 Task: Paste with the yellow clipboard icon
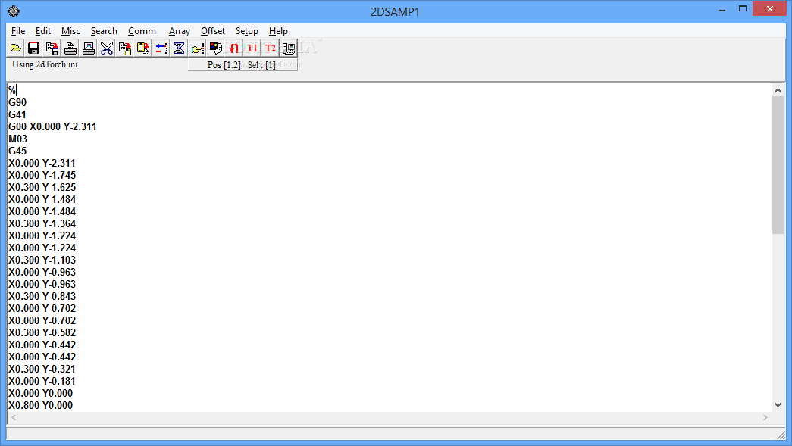click(143, 48)
